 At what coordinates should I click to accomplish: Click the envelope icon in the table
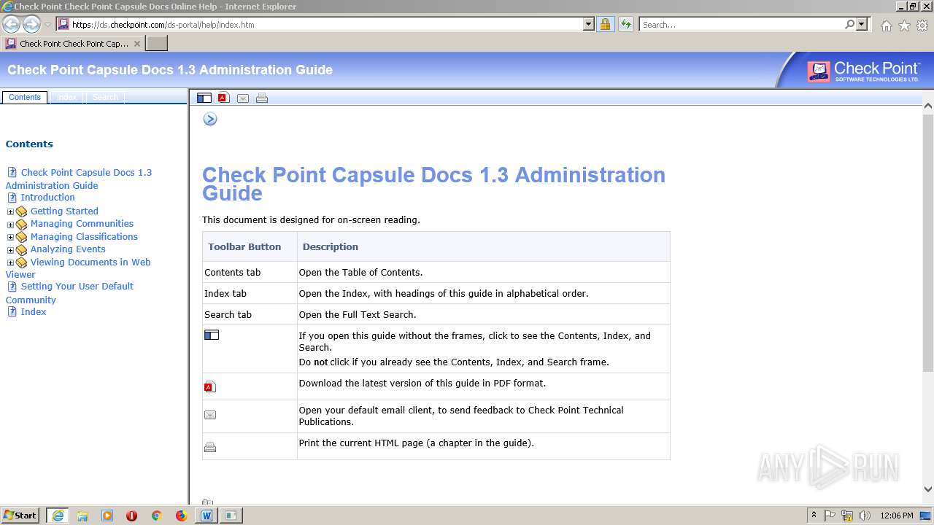[x=210, y=415]
